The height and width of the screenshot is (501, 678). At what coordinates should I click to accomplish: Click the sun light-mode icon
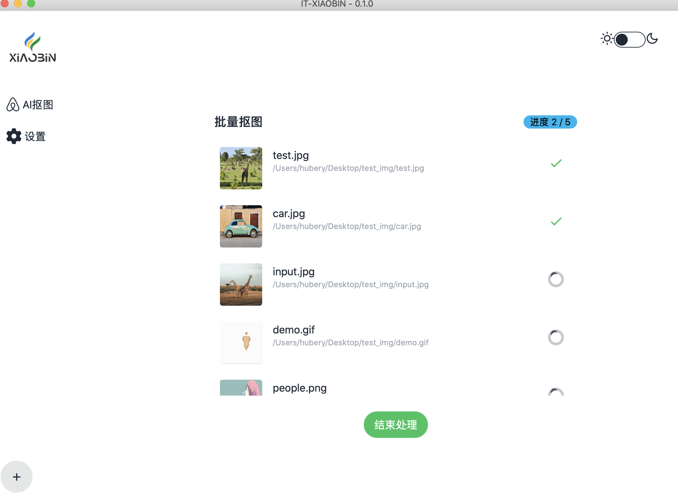tap(607, 39)
